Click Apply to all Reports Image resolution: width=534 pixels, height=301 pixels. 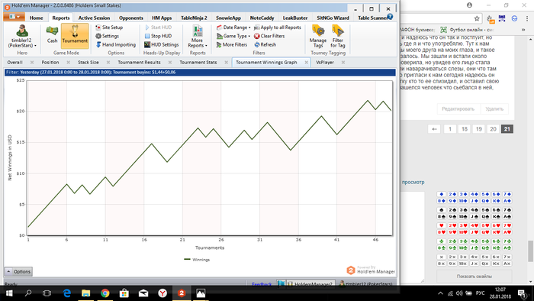[x=278, y=28]
